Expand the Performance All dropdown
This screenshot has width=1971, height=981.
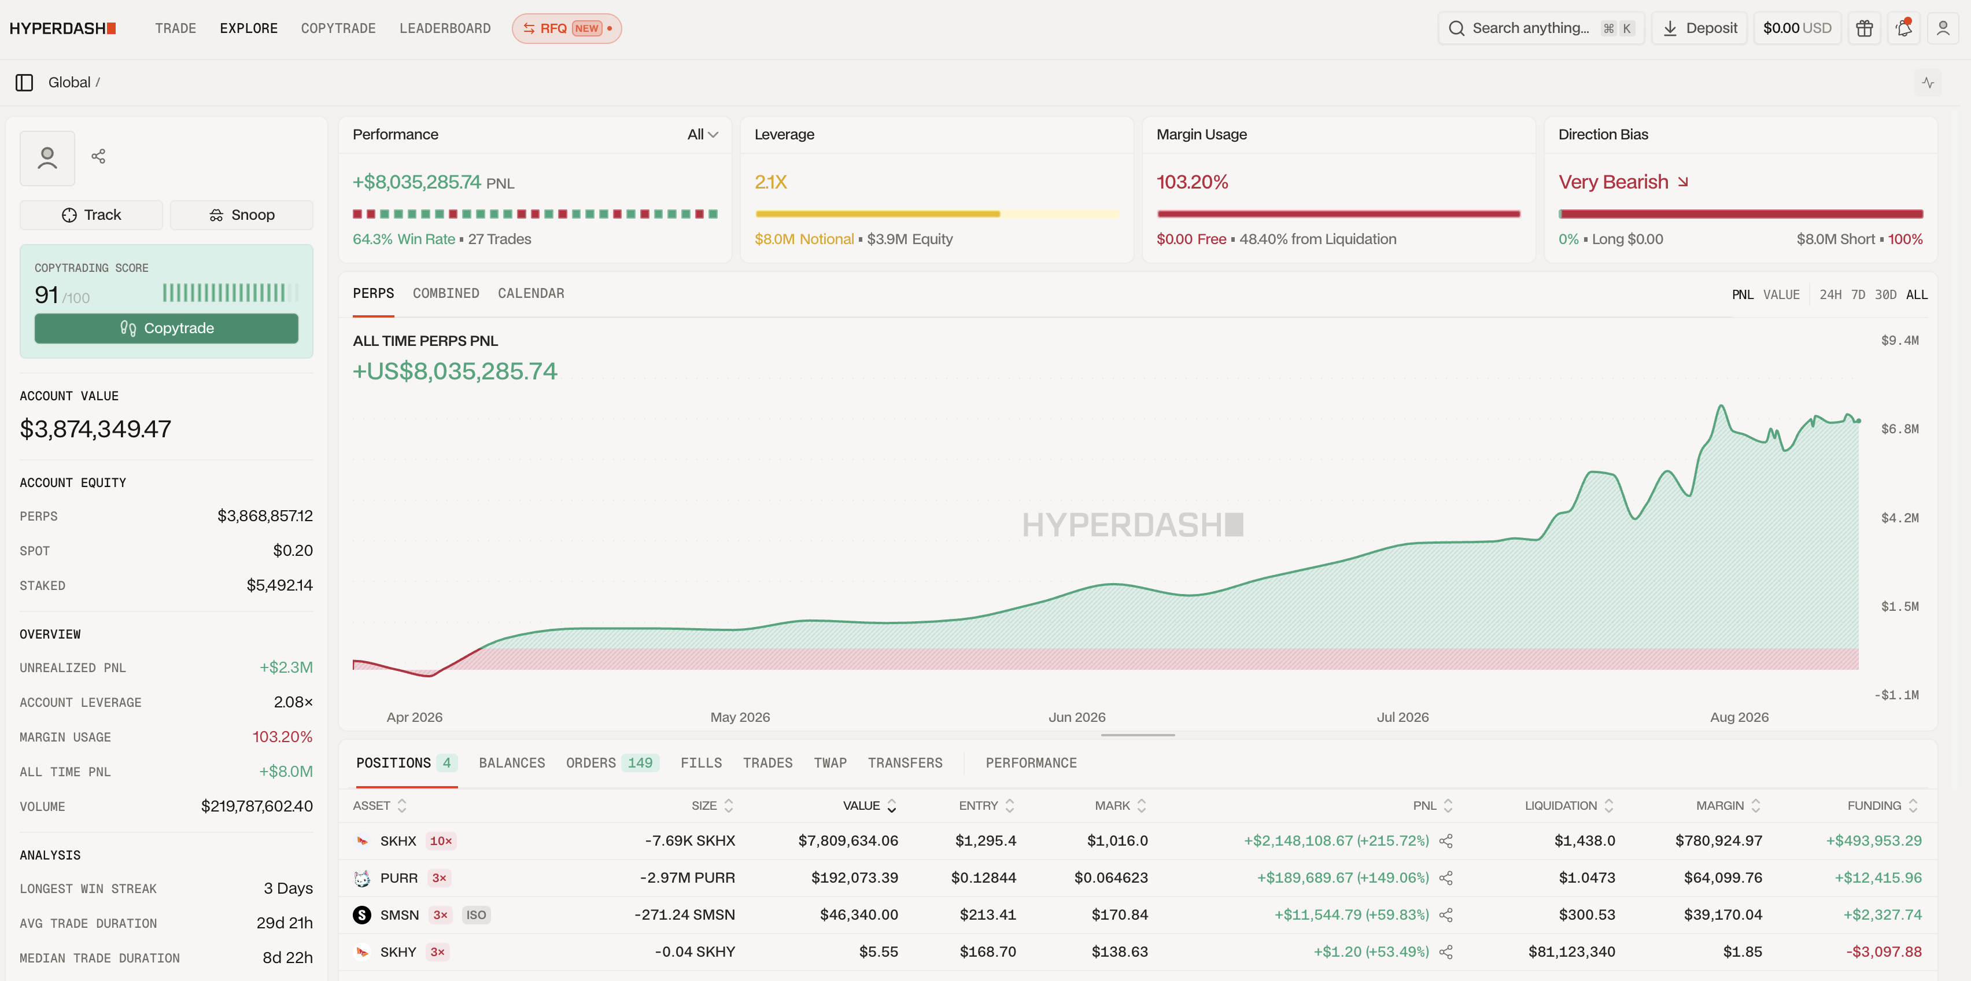(702, 135)
